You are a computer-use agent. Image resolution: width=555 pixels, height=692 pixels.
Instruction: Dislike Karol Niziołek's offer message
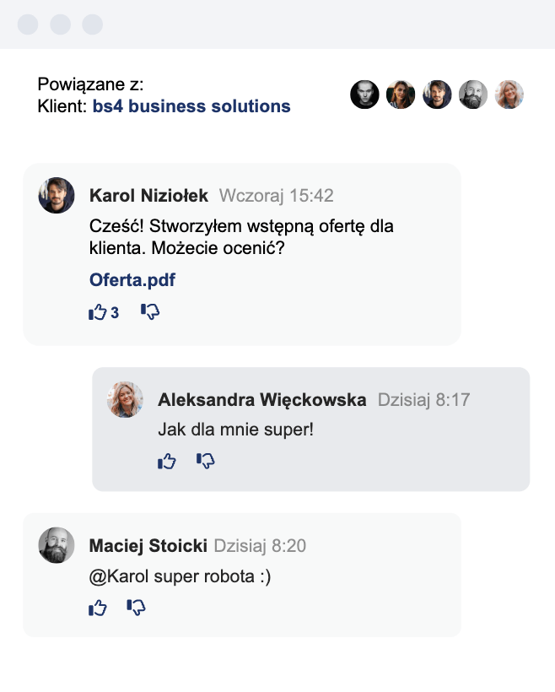click(150, 312)
